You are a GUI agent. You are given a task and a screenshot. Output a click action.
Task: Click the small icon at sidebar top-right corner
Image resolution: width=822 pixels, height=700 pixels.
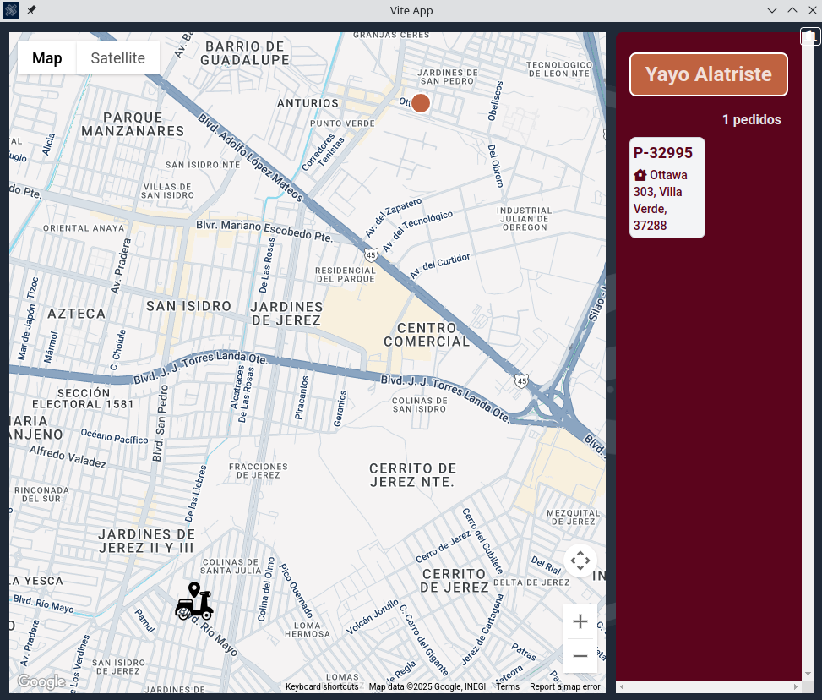coord(809,37)
